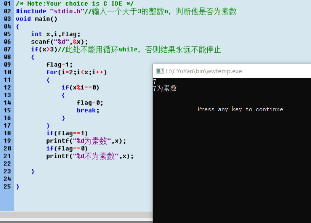The height and width of the screenshot is (223, 311).
Task: Click the 'break;' statement
Action: point(88,110)
